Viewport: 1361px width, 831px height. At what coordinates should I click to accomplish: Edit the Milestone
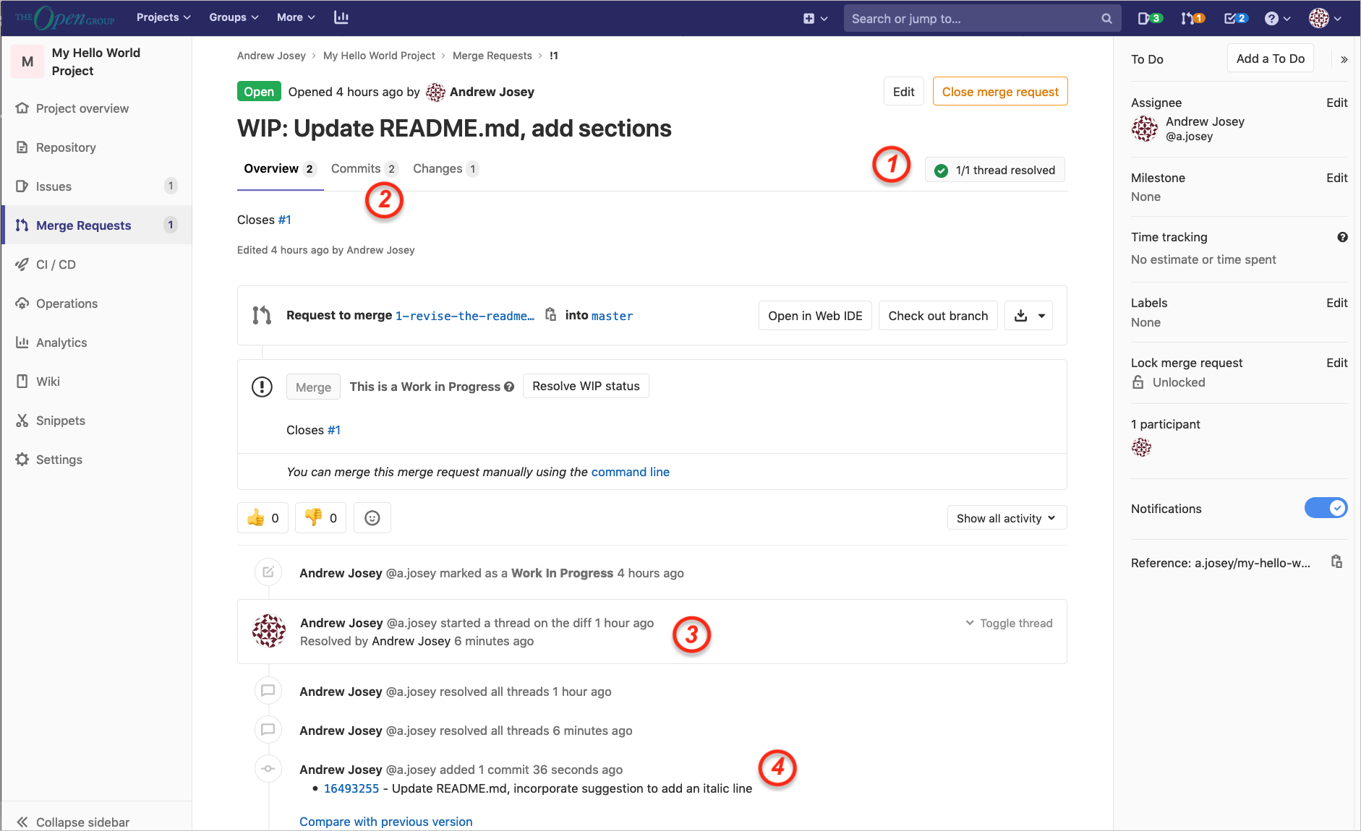point(1336,178)
